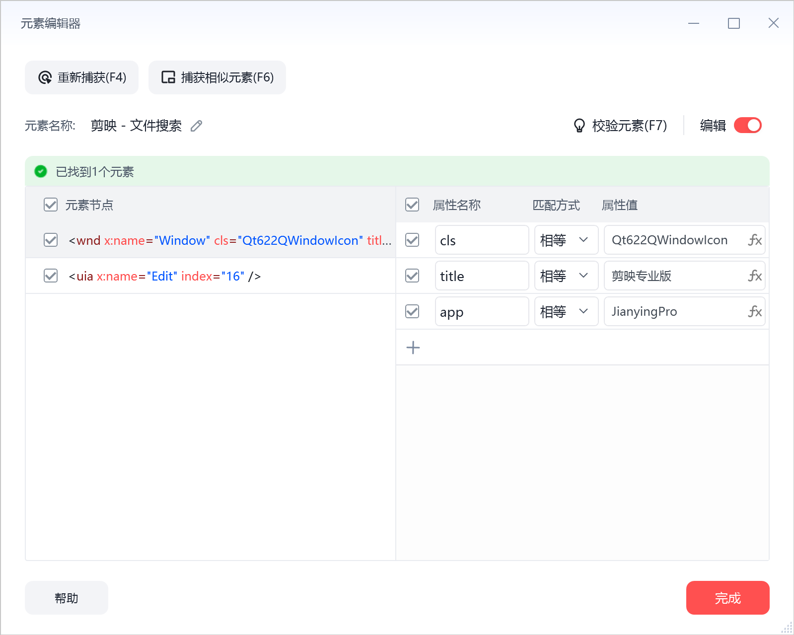The width and height of the screenshot is (794, 635).
Task: Click the pencil icon to rename element
Action: [x=197, y=126]
